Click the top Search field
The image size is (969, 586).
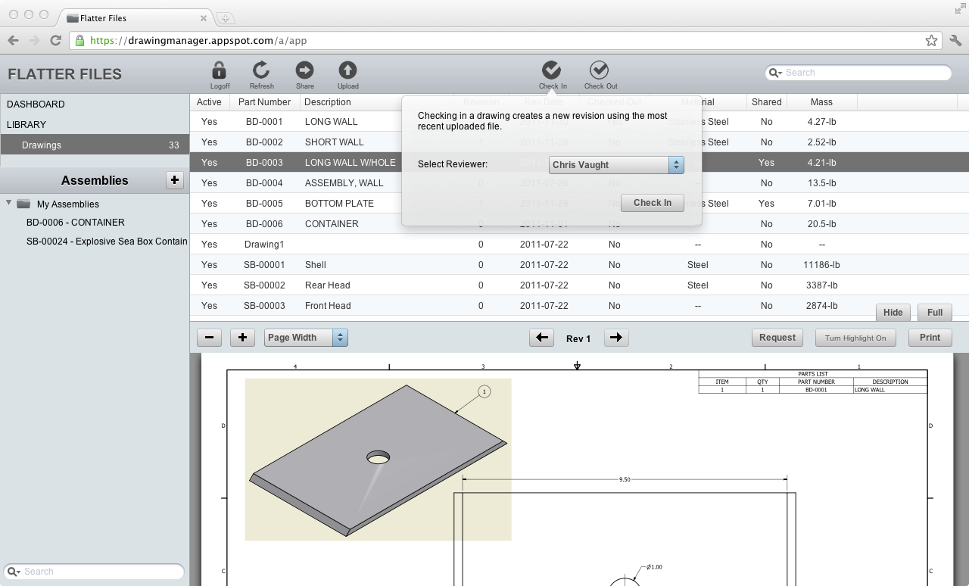tap(858, 73)
